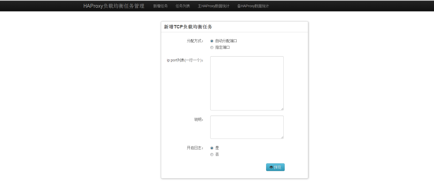The height and width of the screenshot is (186, 434).
Task: Click the 指定端口 label text
Action: (222, 47)
